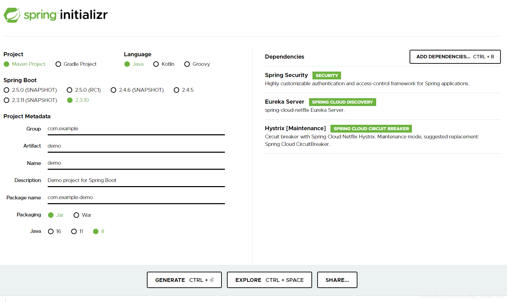
Task: Click the Project section heading
Action: (13, 54)
